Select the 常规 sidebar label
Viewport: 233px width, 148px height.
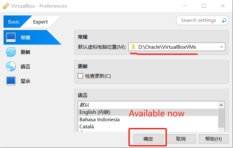click(x=25, y=37)
